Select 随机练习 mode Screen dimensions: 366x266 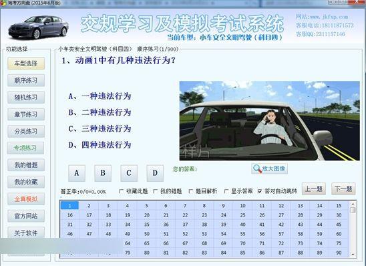coord(26,98)
